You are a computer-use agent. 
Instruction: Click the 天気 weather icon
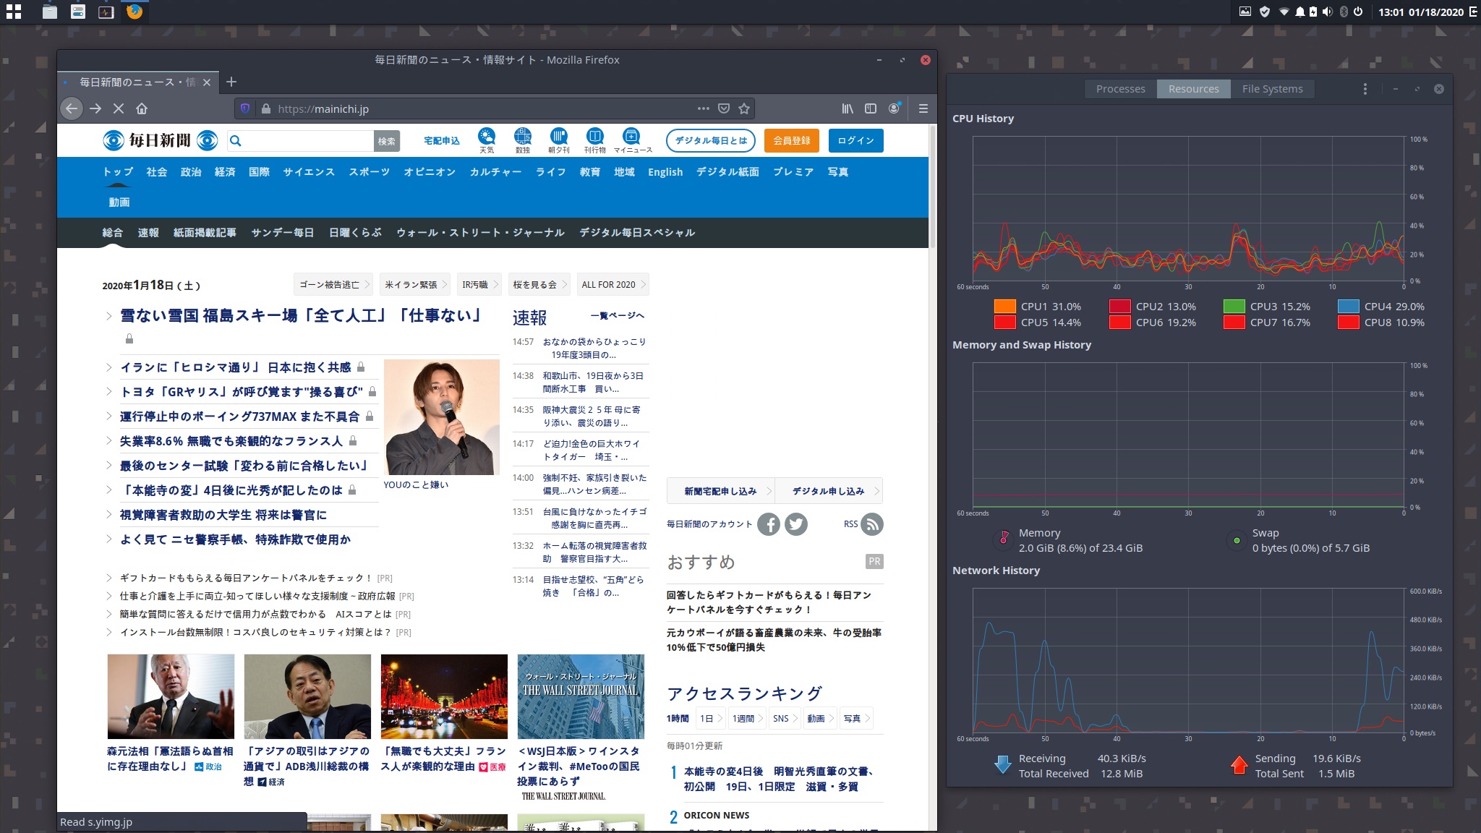click(487, 140)
